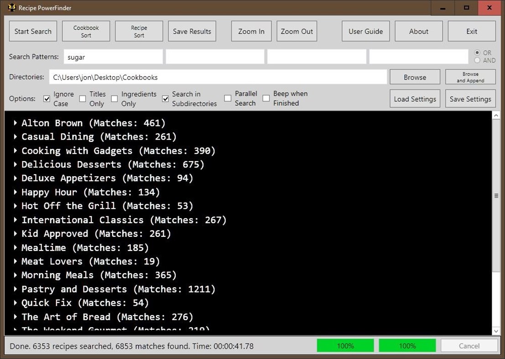Select the AND search mode radio button
The image size is (505, 359).
pyautogui.click(x=477, y=59)
